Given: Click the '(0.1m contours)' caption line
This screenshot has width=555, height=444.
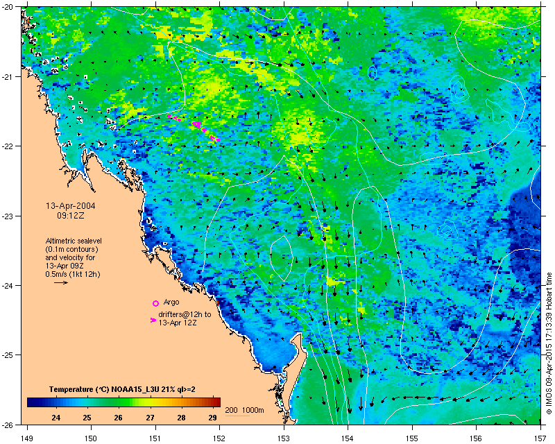Looking at the screenshot, I should pyautogui.click(x=72, y=249).
